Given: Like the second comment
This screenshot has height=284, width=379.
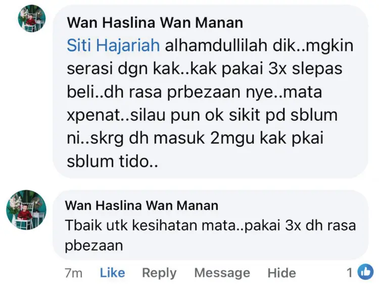Looking at the screenshot, I should coord(112,273).
